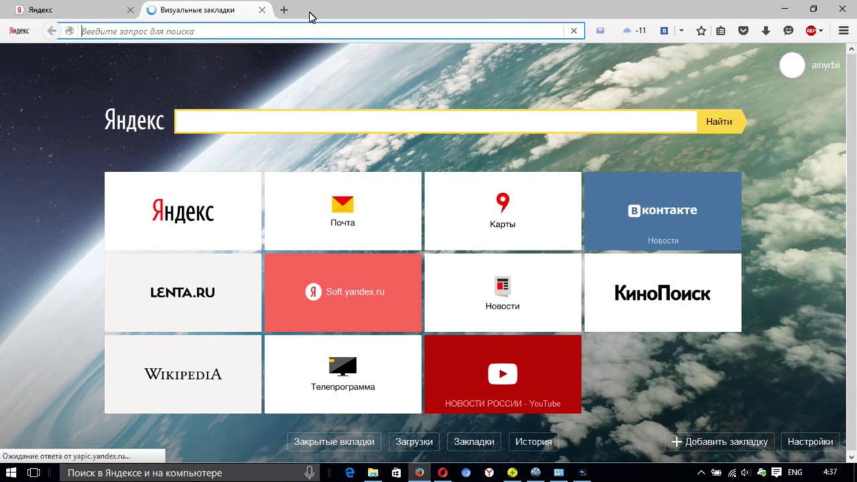
Task: Bookmark this page with the star icon
Action: pyautogui.click(x=701, y=31)
